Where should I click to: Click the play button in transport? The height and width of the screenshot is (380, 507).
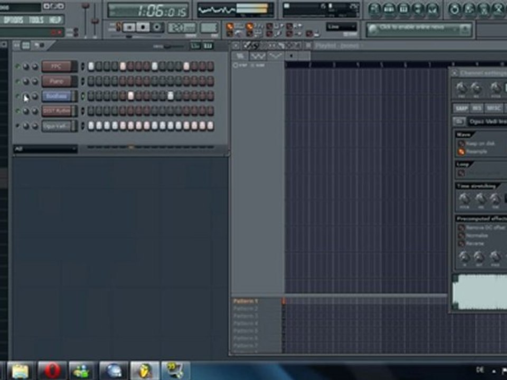point(129,28)
